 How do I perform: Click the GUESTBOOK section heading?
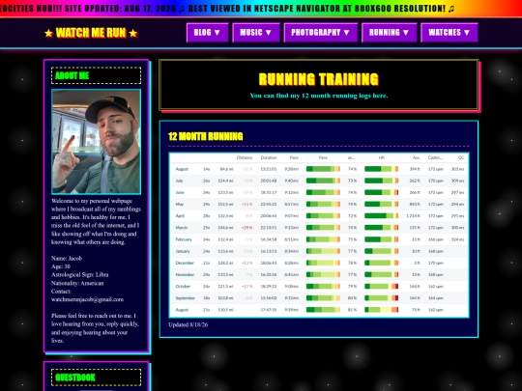pyautogui.click(x=75, y=377)
